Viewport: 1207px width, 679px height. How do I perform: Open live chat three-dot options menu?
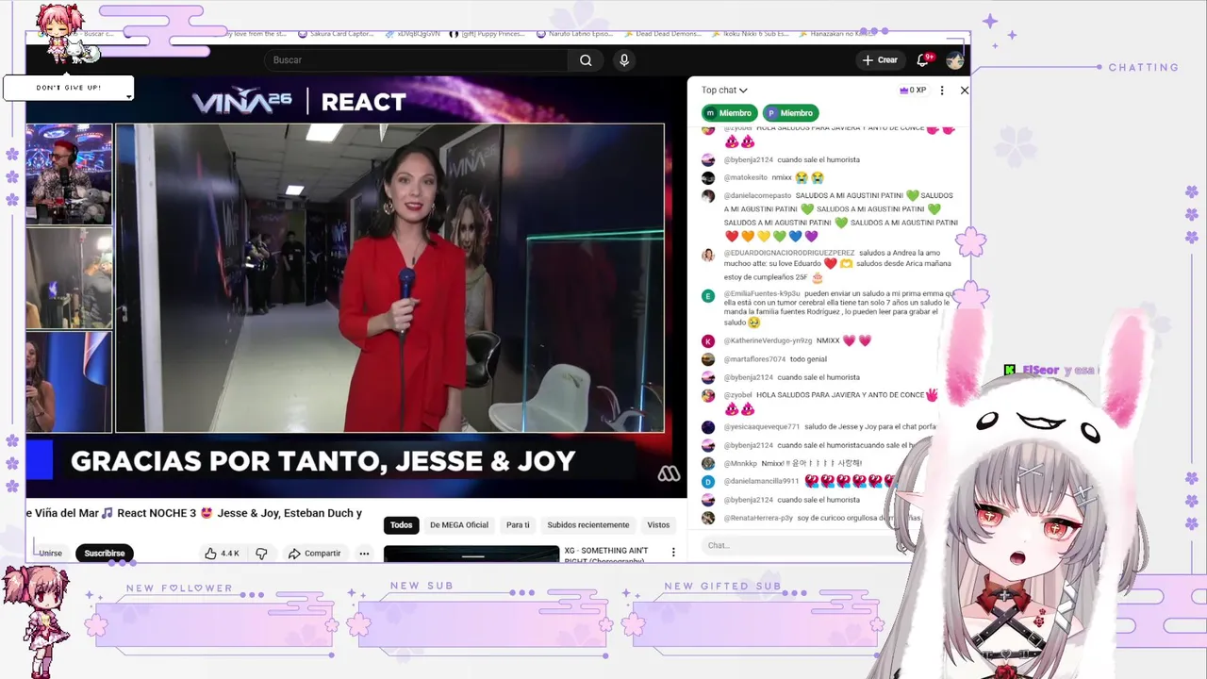941,91
